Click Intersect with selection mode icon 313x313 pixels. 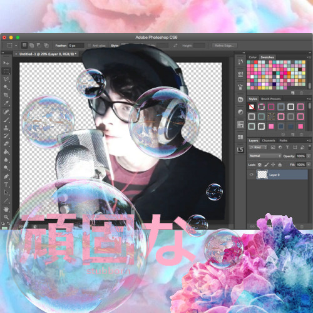pyautogui.click(x=46, y=45)
